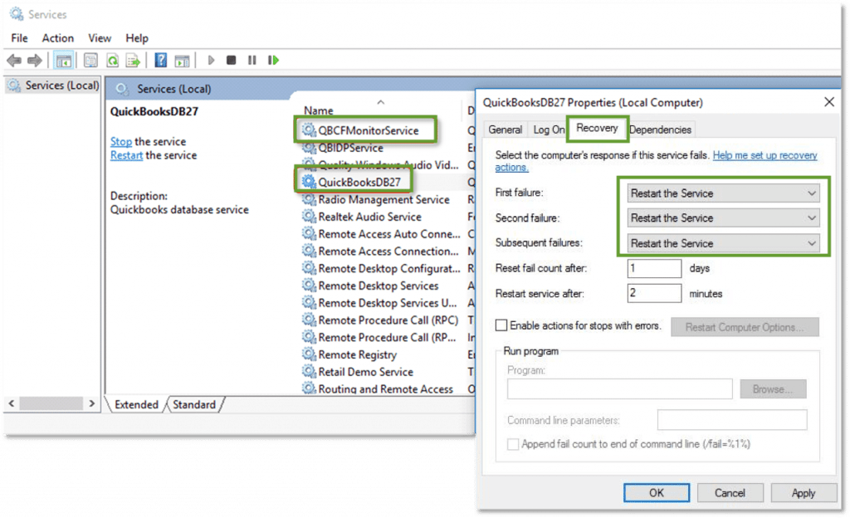Open the File menu
Viewport: 850px width, 518px height.
coord(20,38)
